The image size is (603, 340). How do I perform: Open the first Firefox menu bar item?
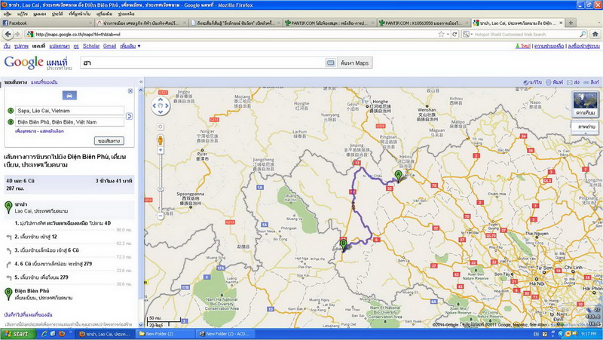coord(8,14)
